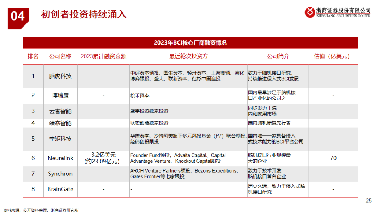Click rank number 1 in table
381x215 pixels.
pyautogui.click(x=33, y=76)
